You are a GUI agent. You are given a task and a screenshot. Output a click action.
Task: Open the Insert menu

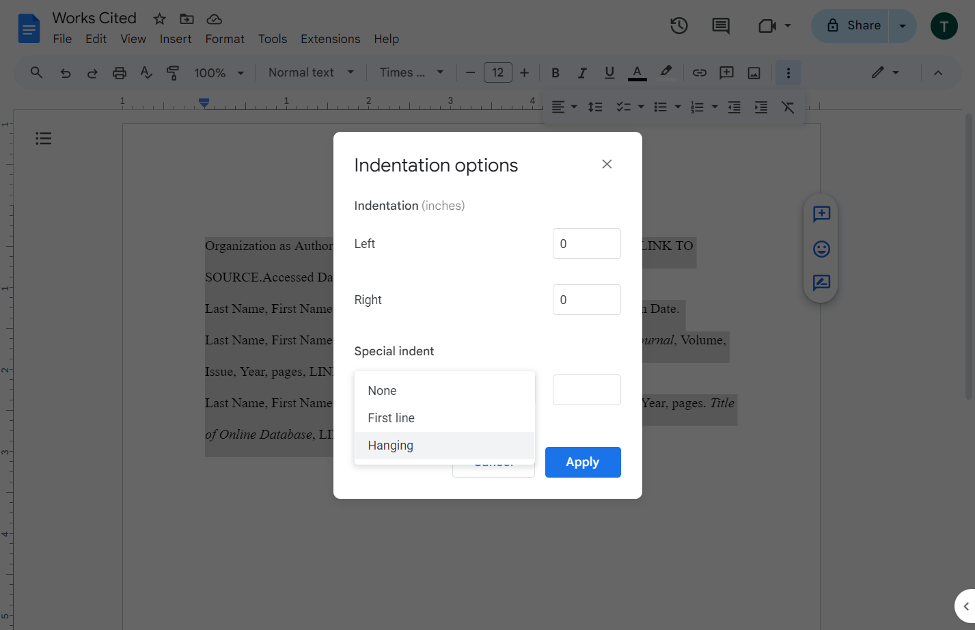[x=176, y=39]
